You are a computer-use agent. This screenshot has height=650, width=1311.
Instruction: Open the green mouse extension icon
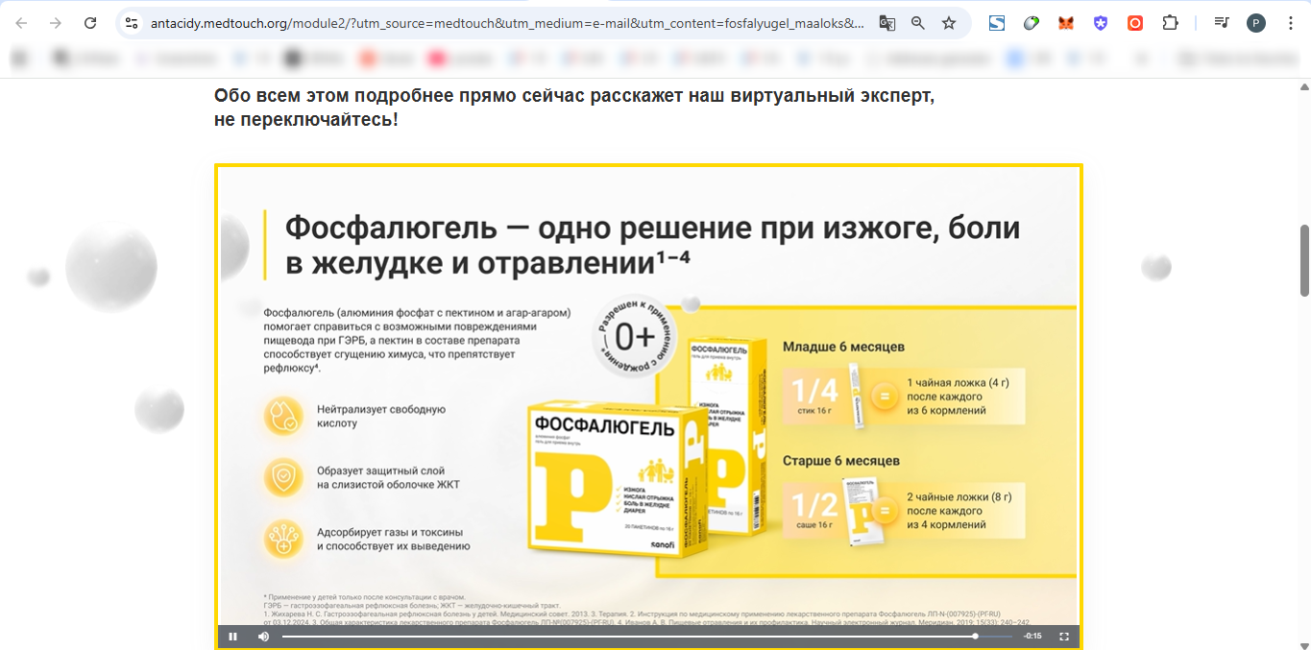click(1031, 23)
